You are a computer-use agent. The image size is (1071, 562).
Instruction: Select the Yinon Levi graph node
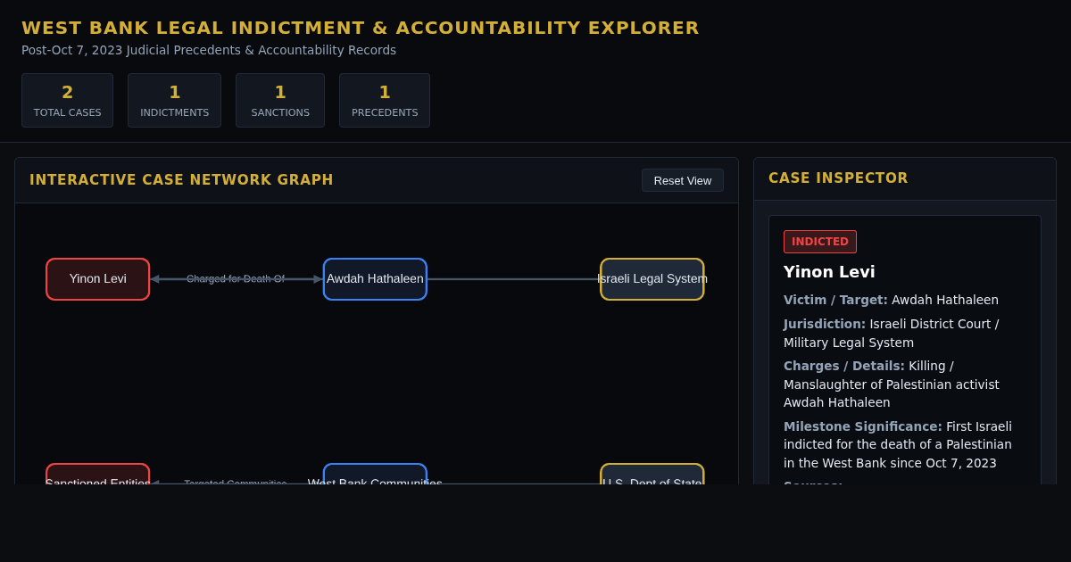98,279
